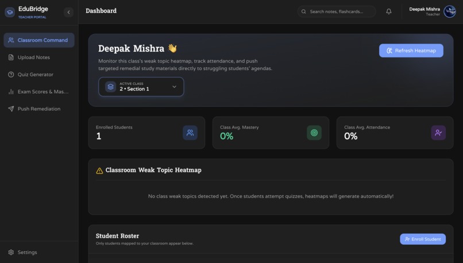
Task: Click the Class Avg. Mastery target icon
Action: pos(314,133)
